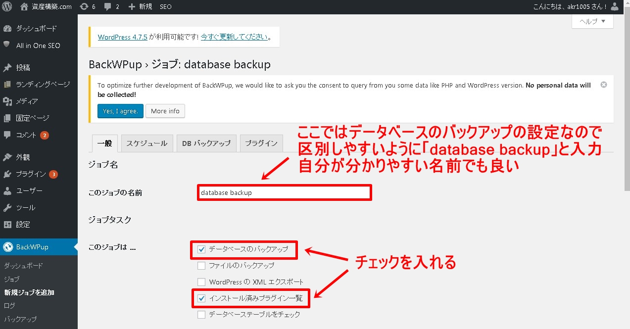Select 新規ジョブを追加 in BackWPup submenu
The width and height of the screenshot is (630, 329).
[x=29, y=292]
